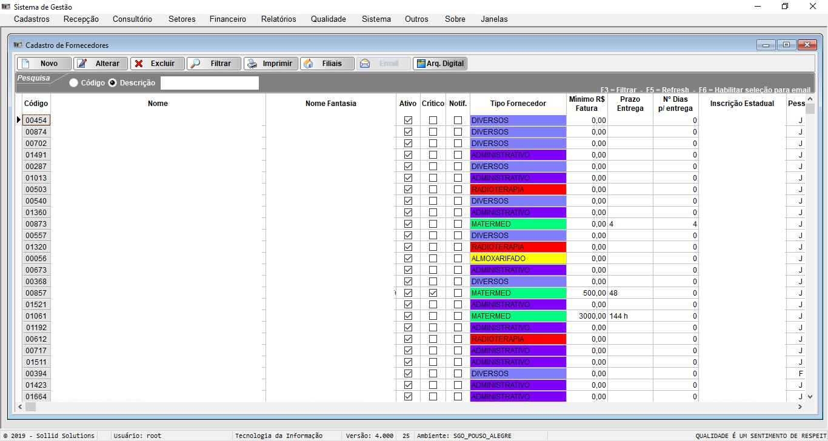Click the Tipo Fornecedor column header
Image resolution: width=828 pixels, height=441 pixels.
click(518, 104)
